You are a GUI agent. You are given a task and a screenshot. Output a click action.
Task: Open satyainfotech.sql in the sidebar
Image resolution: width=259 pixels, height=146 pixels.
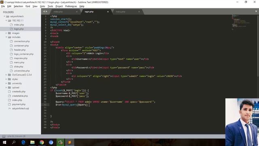click(x=20, y=108)
